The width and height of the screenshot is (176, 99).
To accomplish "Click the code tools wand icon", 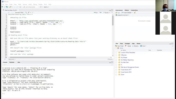I will 29,13.
